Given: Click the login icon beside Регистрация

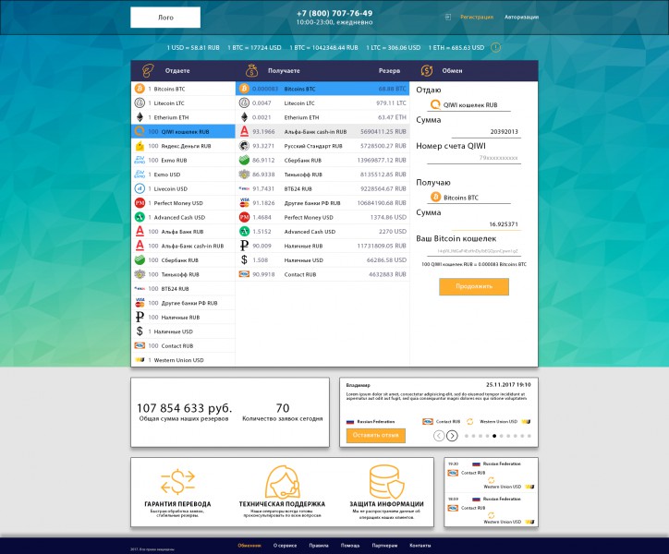Looking at the screenshot, I should coord(447,17).
